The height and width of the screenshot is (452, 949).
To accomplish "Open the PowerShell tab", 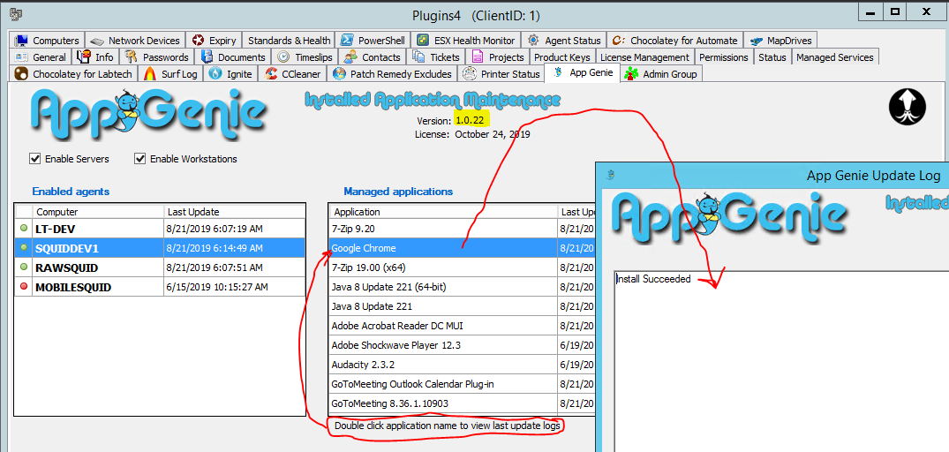I will (372, 41).
